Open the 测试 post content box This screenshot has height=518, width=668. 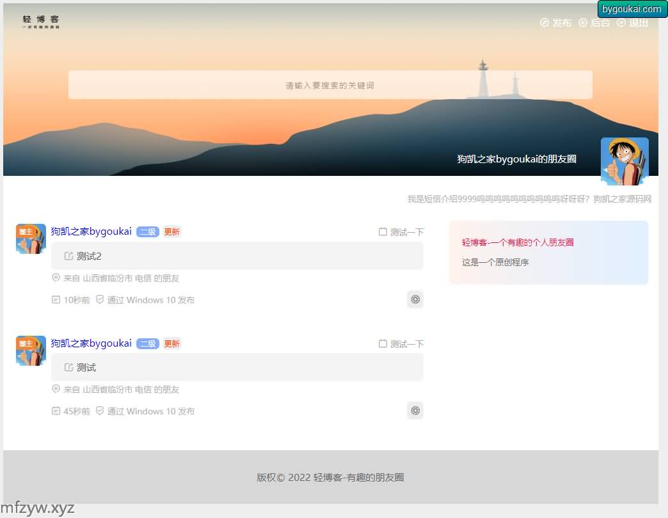tap(237, 367)
